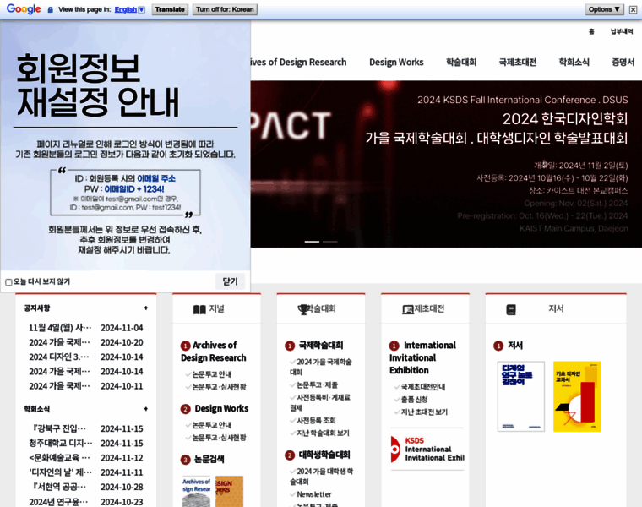Expand 공지사항 with the plus icon
Screen dimensions: 642x507
point(145,308)
